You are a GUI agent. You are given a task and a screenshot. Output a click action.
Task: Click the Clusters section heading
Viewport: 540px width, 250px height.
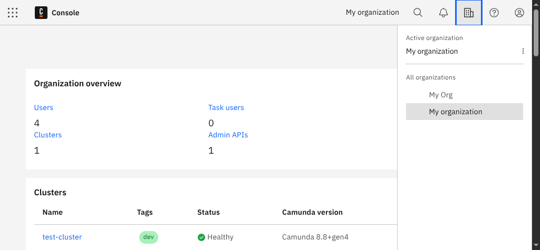pyautogui.click(x=50, y=192)
